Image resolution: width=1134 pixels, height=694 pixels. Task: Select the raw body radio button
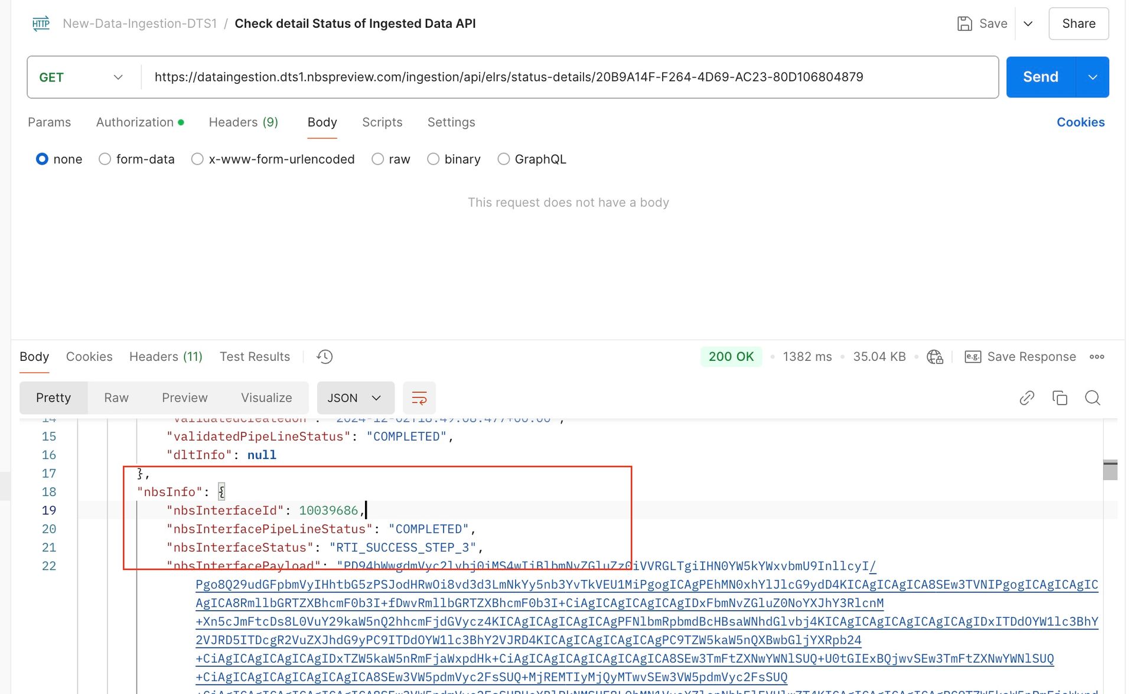(378, 159)
